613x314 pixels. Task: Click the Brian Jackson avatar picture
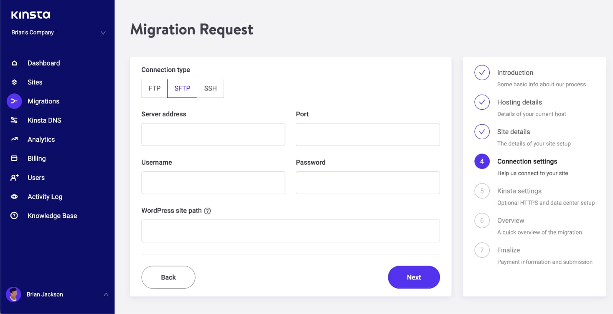[x=13, y=294]
